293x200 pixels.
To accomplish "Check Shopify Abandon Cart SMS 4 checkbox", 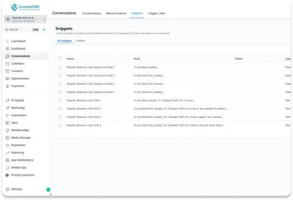I will tap(60, 125).
